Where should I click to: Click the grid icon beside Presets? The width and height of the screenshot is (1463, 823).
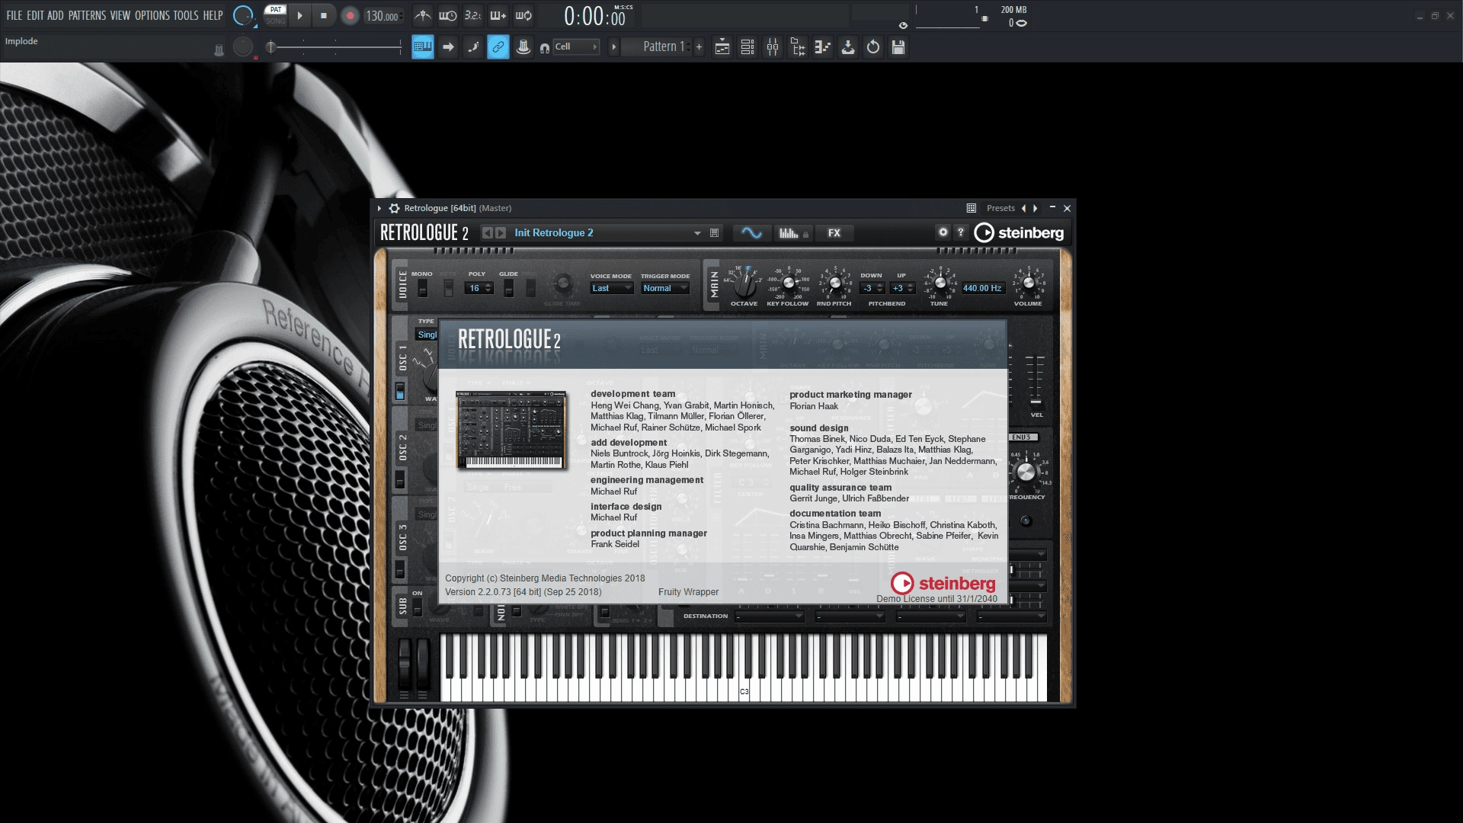click(972, 208)
